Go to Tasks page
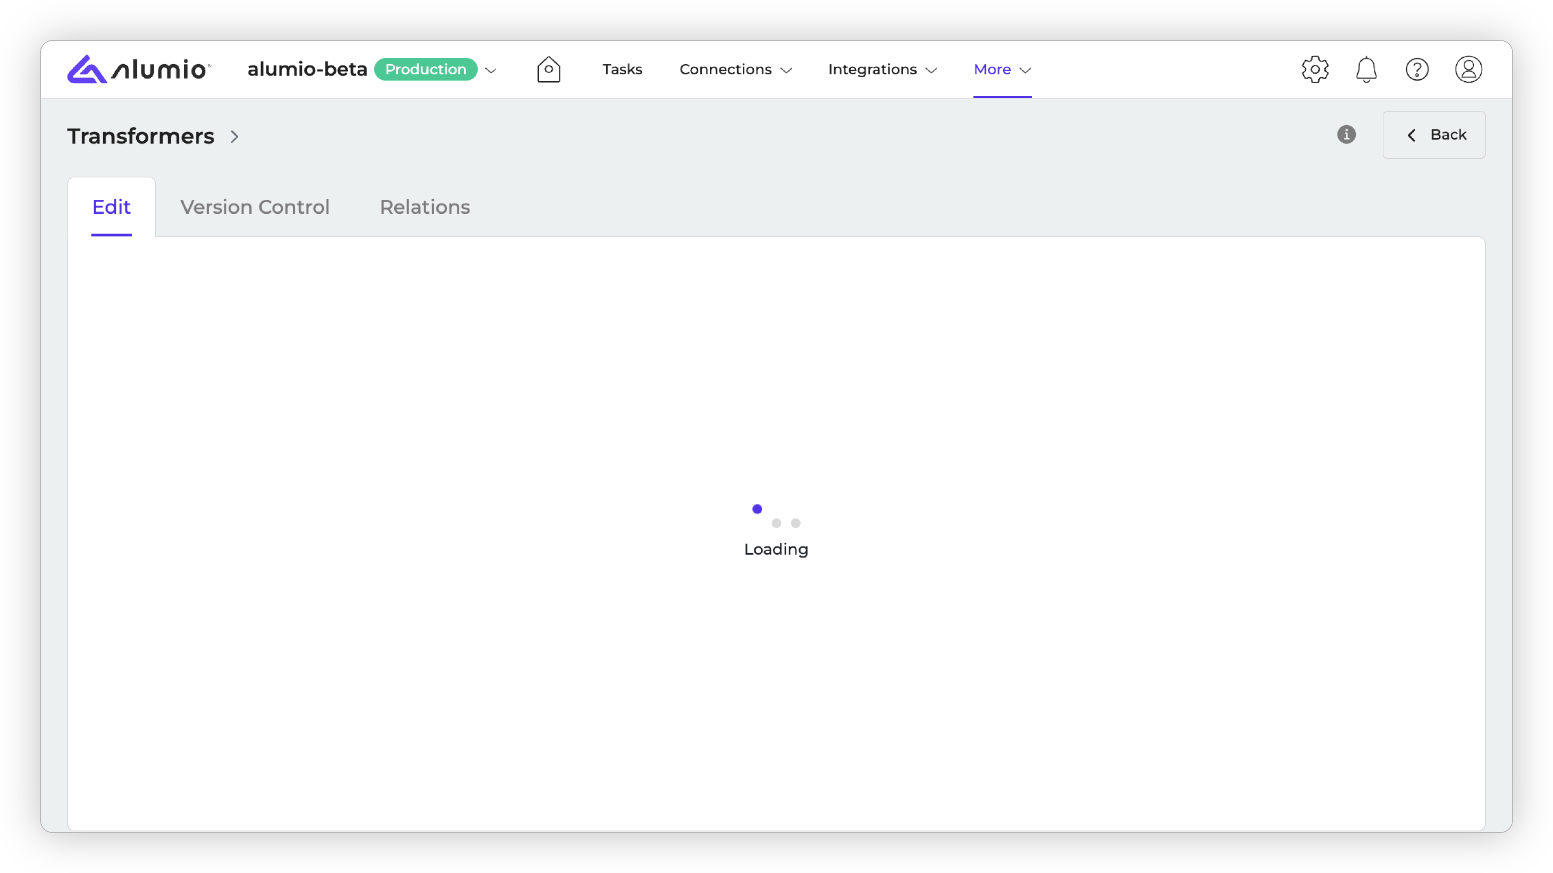1553x873 pixels. coord(622,69)
